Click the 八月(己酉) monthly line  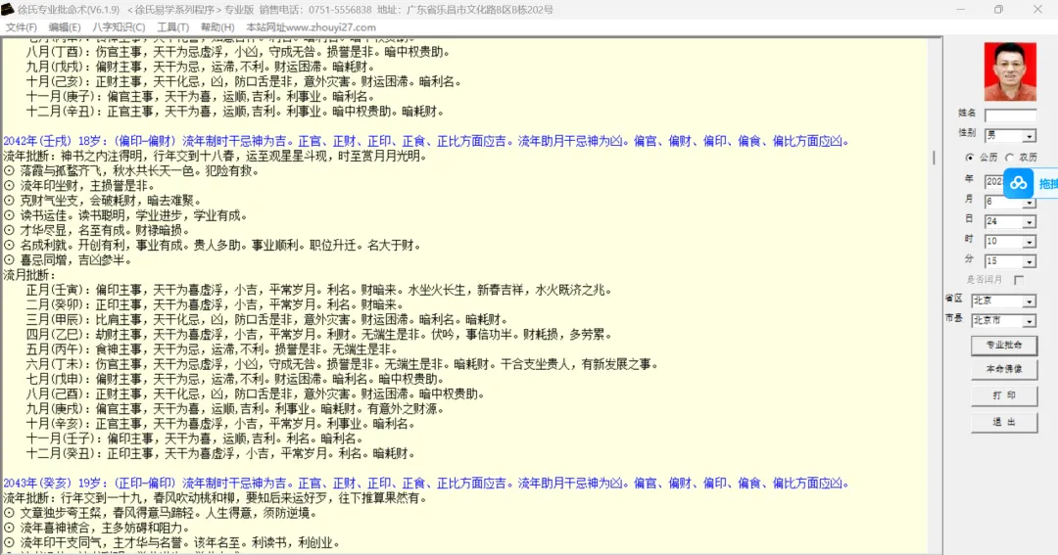[x=256, y=393]
